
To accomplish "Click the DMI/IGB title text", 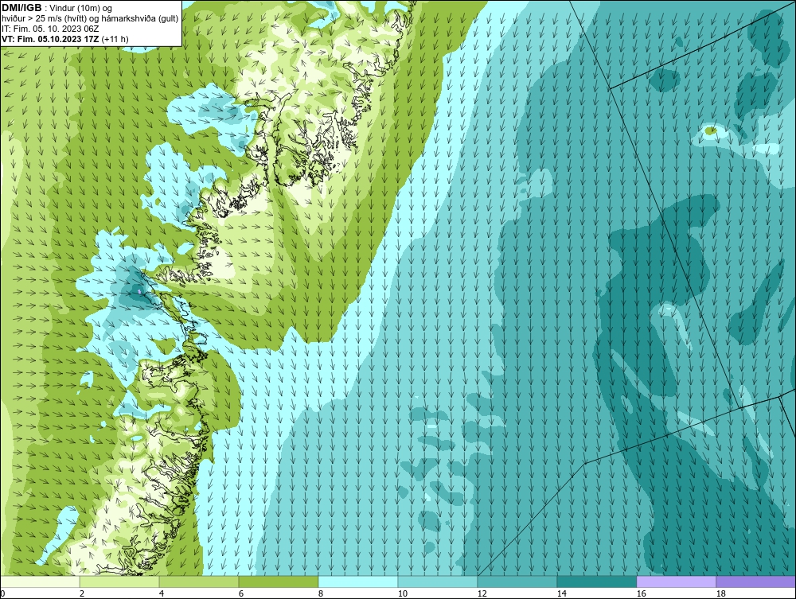I will pyautogui.click(x=21, y=8).
